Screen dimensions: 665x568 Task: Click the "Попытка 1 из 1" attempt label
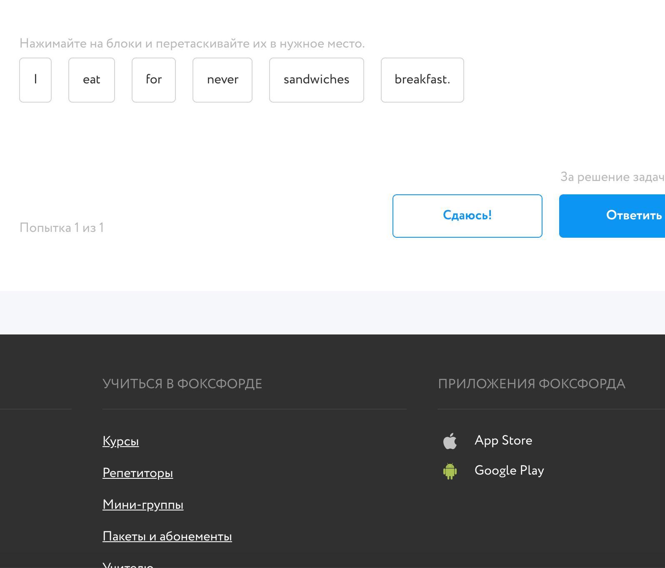click(62, 228)
